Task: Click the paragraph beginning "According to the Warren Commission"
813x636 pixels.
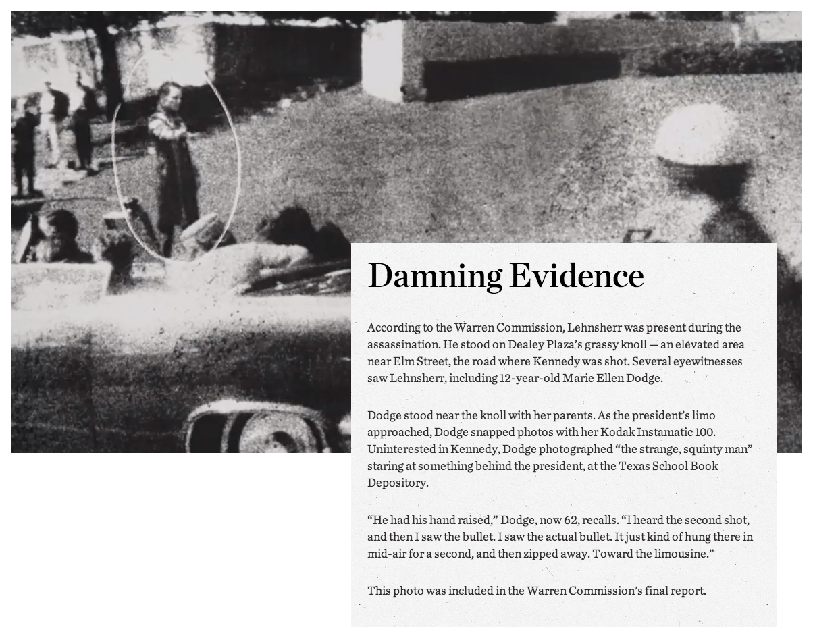Action: click(x=555, y=352)
